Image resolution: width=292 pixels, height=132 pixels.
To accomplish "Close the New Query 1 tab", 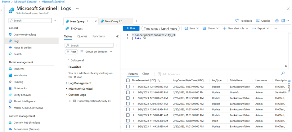I will coord(96,21).
